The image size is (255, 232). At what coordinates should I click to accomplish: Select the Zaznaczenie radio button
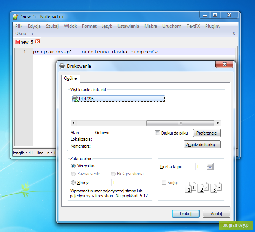pyautogui.click(x=73, y=174)
